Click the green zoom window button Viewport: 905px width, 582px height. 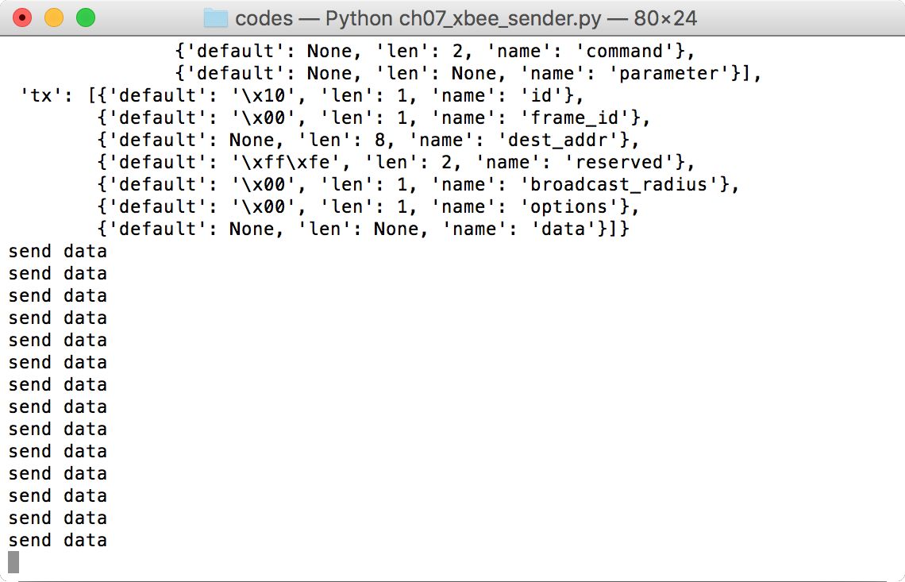(x=86, y=18)
